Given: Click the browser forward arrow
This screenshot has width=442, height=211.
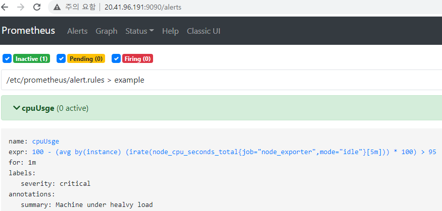Looking at the screenshot, I should tap(21, 8).
